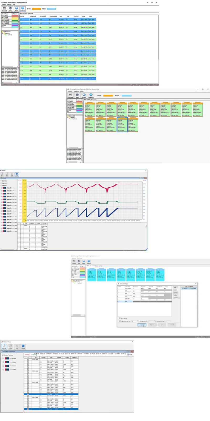Screen dimensions: 210x421
Task: Toggle the TimeInterval(s) checkbox
Action: click(x=120, y=321)
